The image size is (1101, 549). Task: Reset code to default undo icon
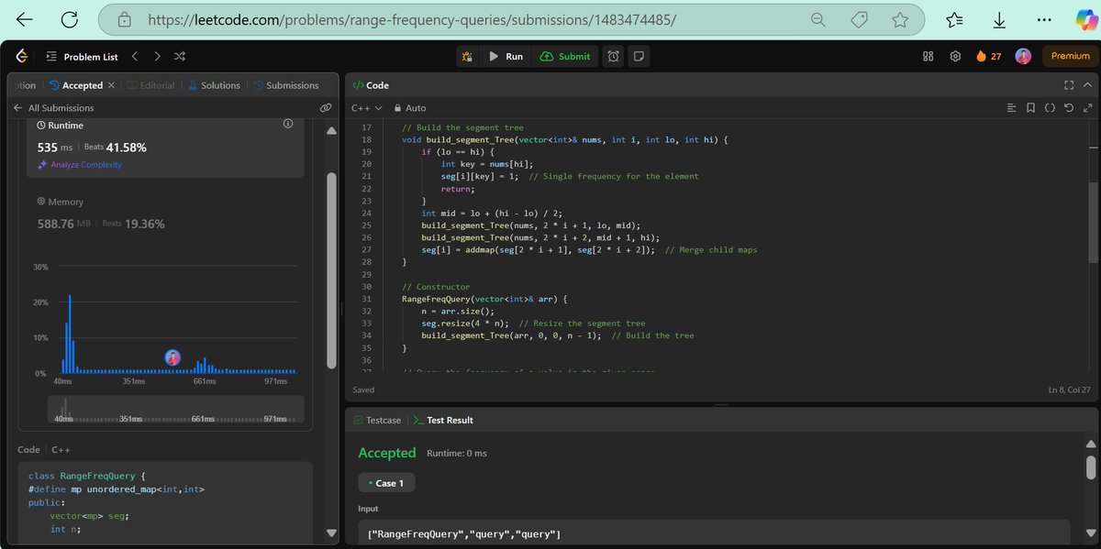[x=1068, y=108]
